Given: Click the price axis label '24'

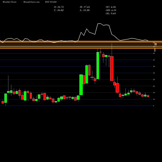Looking at the screenshot, I should click(154, 86).
